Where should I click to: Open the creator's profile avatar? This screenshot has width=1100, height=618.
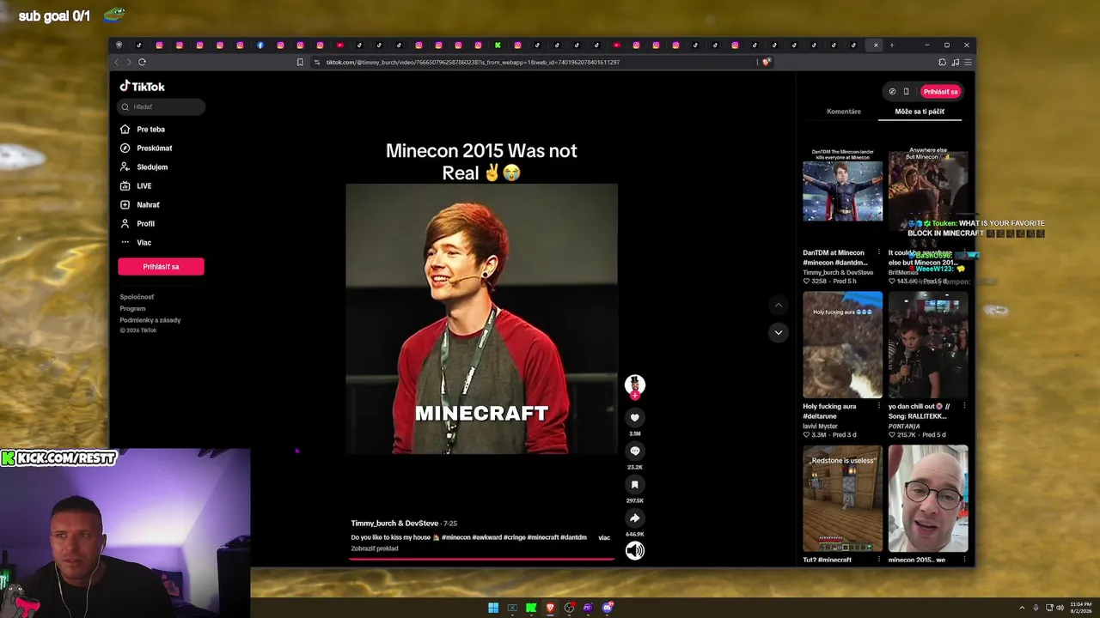click(x=635, y=384)
